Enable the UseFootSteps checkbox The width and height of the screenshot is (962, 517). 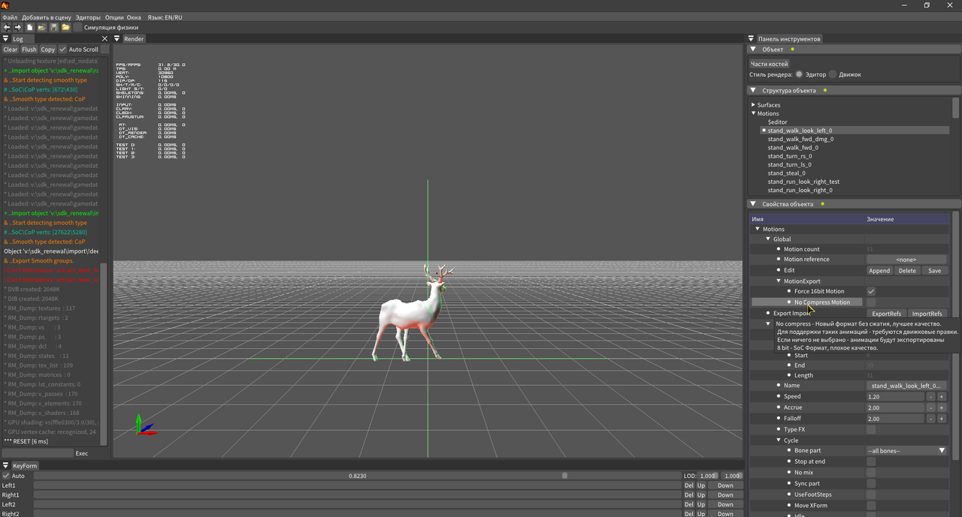pos(871,494)
